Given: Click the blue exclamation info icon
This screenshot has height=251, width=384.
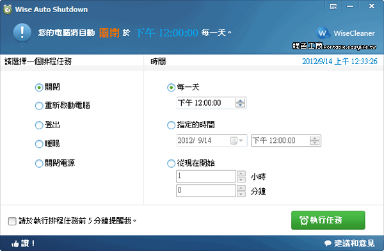Looking at the screenshot, I should click(22, 32).
